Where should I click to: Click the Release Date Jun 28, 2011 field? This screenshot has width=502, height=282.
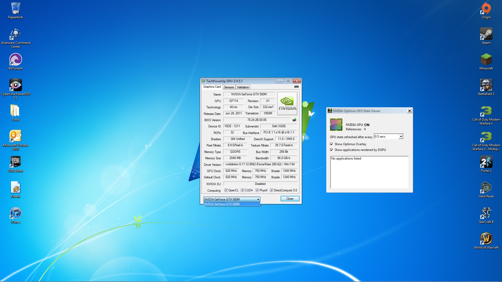tap(233, 113)
